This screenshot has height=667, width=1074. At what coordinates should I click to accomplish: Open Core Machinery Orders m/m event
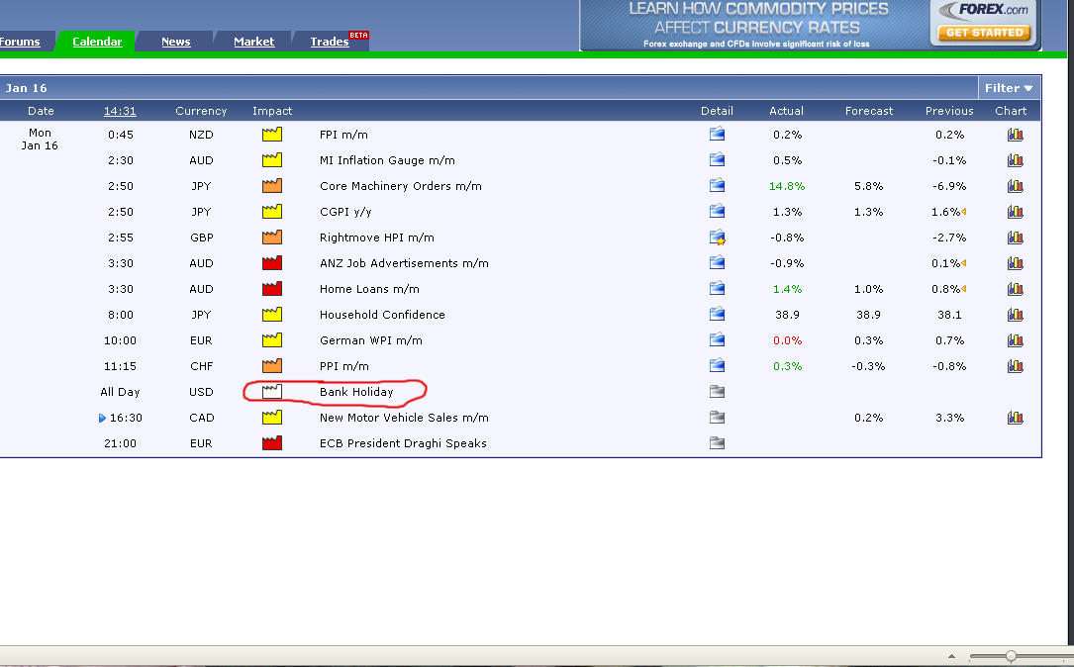[x=401, y=186]
